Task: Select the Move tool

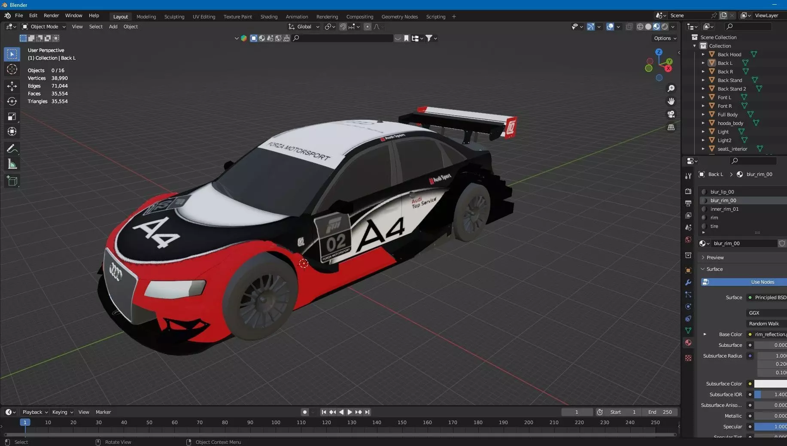Action: [12, 86]
